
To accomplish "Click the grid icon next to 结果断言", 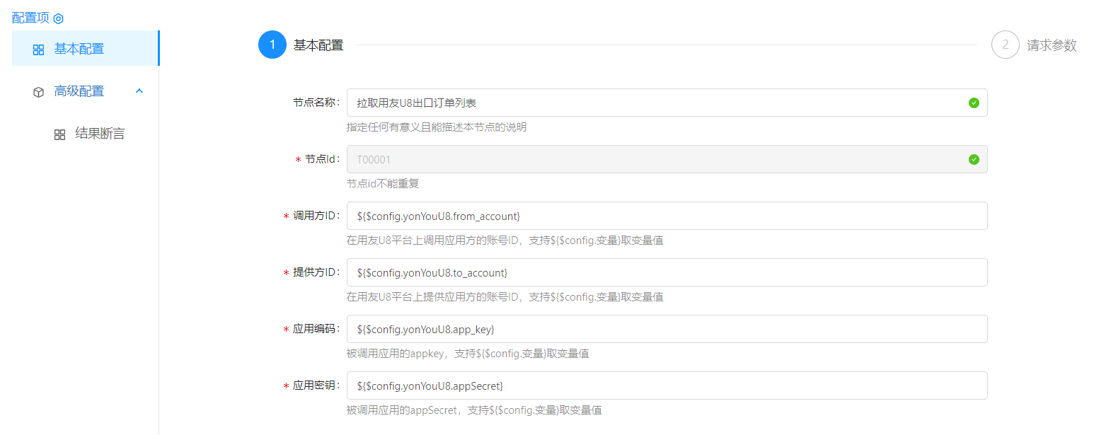I will [60, 134].
